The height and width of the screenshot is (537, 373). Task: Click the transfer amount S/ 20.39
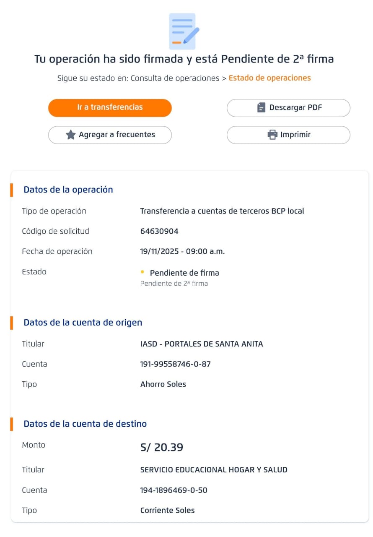162,447
